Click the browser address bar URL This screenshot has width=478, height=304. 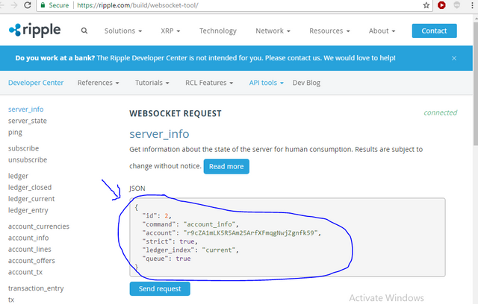(x=137, y=5)
